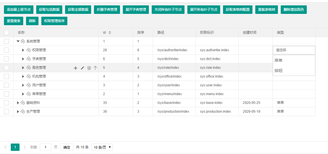Expand the 字典管理 tree node
This screenshot has width=328, height=154.
(x=23, y=59)
